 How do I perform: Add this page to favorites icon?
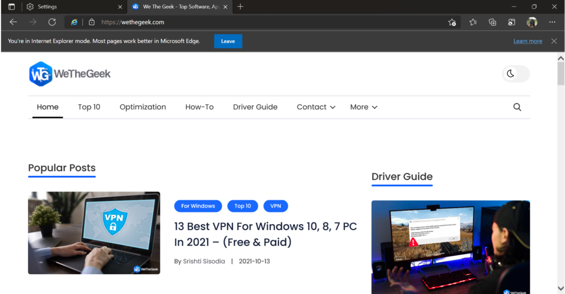pyautogui.click(x=452, y=22)
